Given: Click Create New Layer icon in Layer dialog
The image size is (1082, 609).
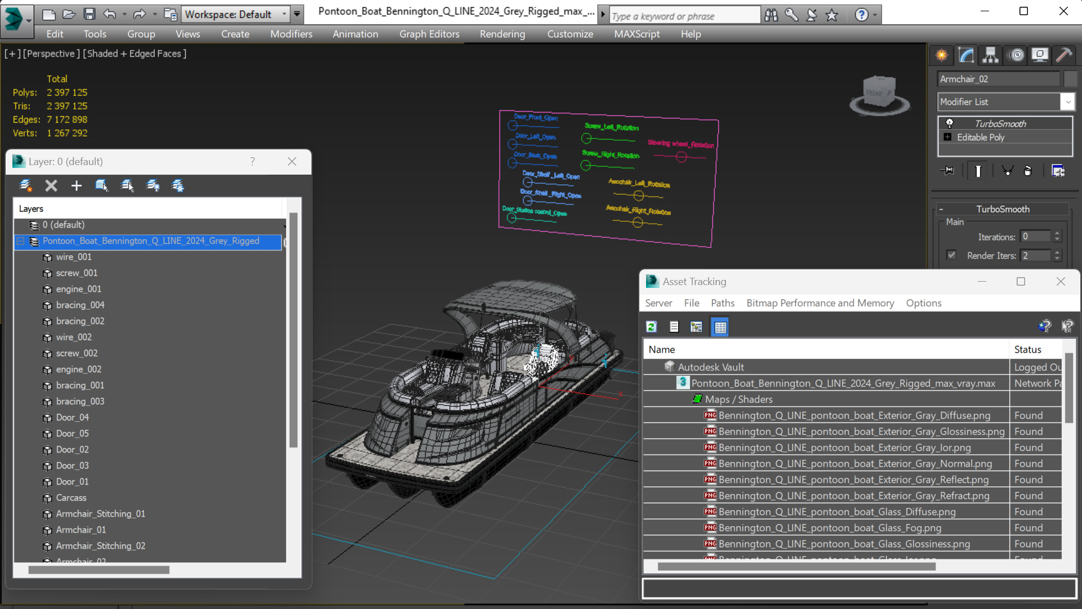Looking at the screenshot, I should pyautogui.click(x=25, y=185).
